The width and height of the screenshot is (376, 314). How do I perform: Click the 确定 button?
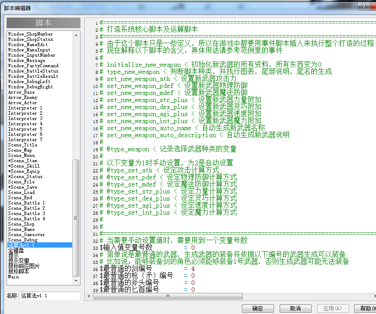(258, 308)
